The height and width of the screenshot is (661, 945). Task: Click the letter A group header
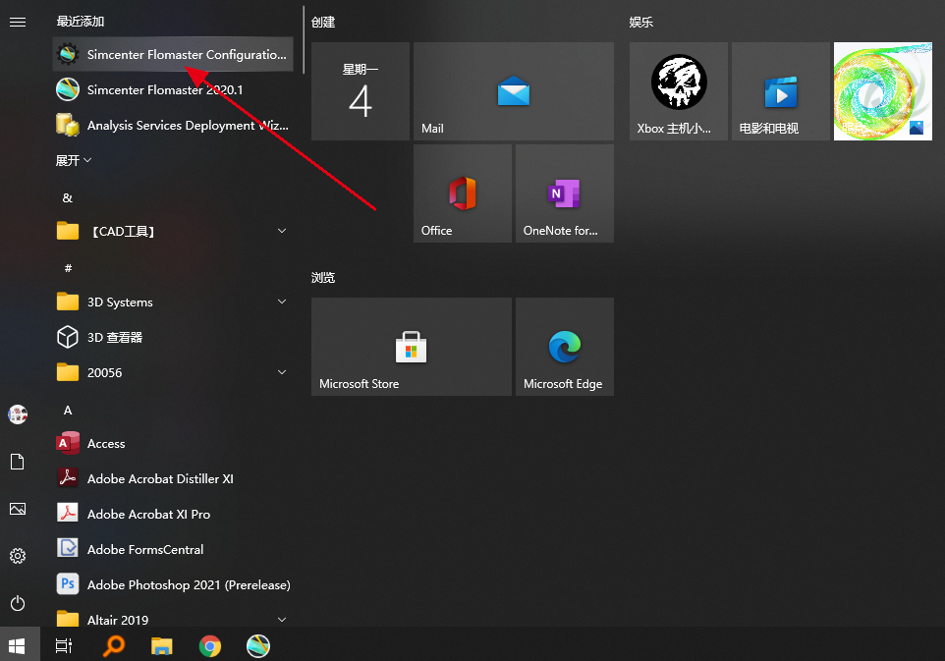[68, 410]
